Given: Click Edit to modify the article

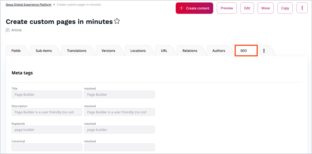Looking at the screenshot, I should [247, 8].
